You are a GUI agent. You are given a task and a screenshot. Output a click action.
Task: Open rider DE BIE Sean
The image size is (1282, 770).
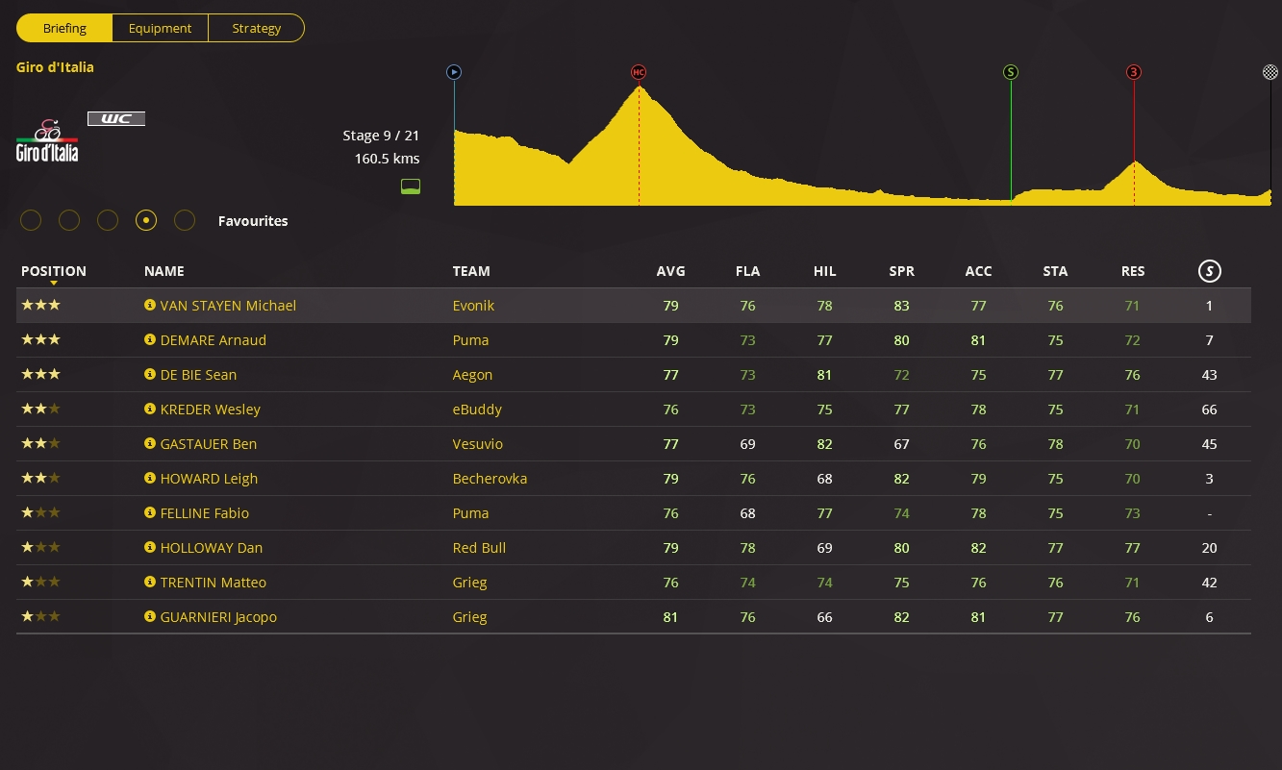[x=198, y=375]
